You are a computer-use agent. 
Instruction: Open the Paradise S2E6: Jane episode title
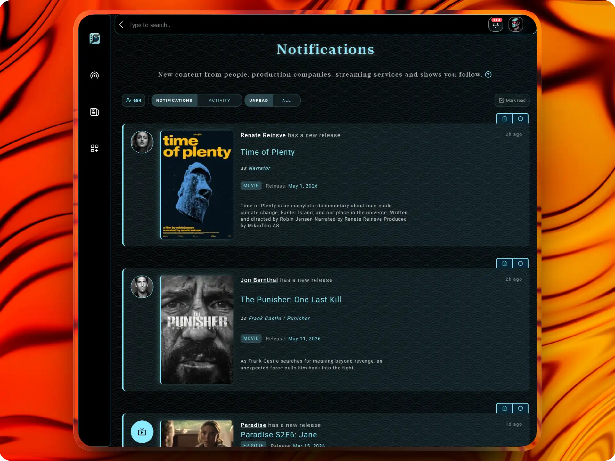(278, 435)
